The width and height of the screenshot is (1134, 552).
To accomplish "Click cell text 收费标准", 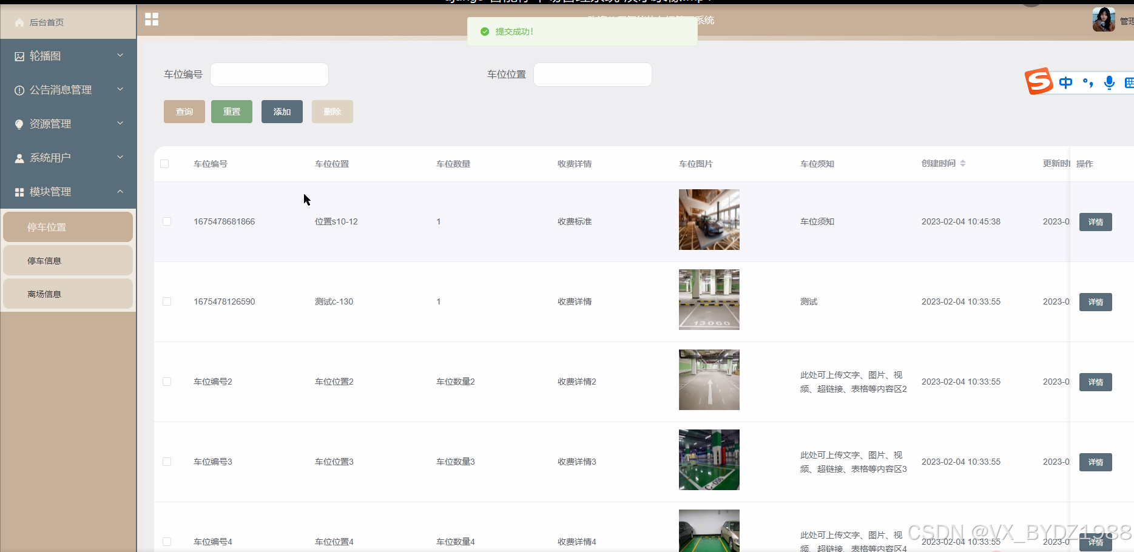I will (x=575, y=221).
